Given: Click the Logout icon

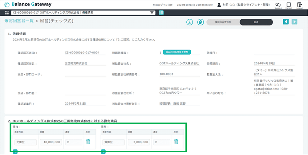Looking at the screenshot, I should pyautogui.click(x=299, y=5).
